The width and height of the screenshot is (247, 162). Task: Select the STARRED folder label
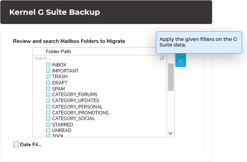coord(62,125)
